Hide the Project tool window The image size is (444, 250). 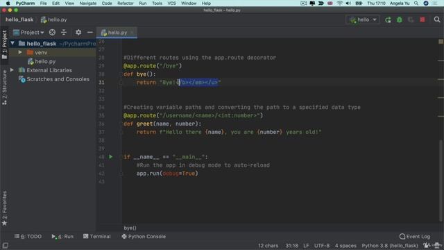89,33
